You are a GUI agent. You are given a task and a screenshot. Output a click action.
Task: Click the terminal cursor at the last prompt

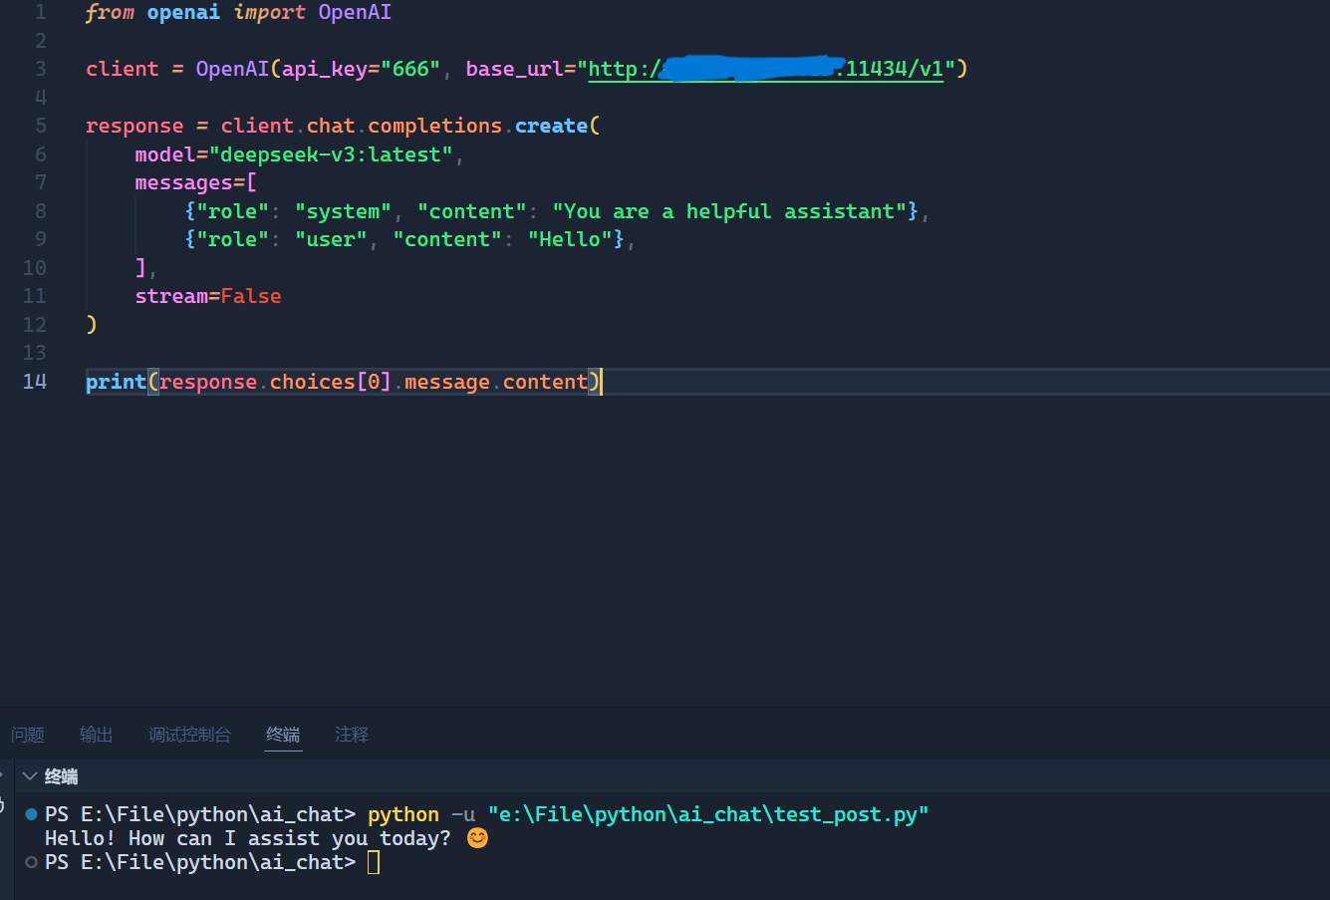[372, 861]
